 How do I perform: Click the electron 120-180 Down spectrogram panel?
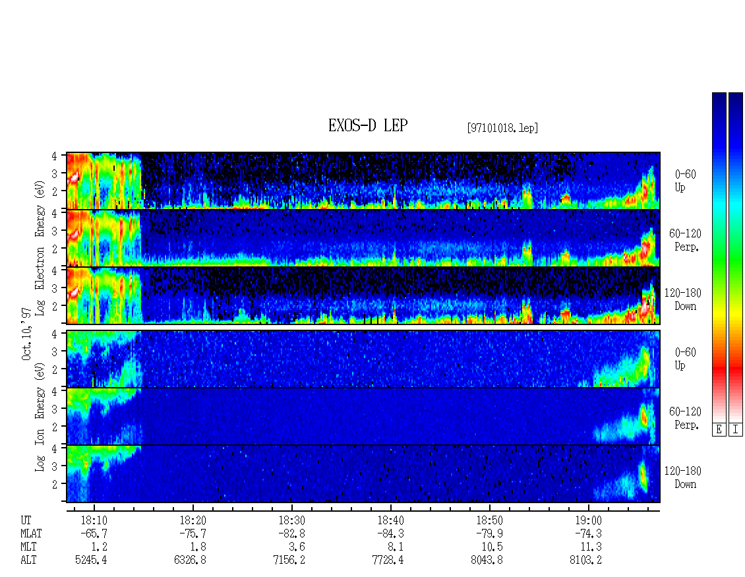pyautogui.click(x=363, y=295)
